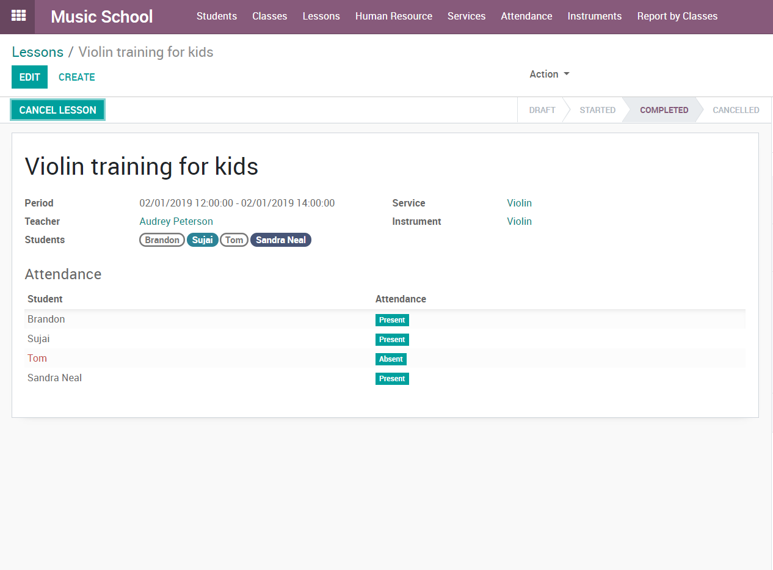773x570 pixels.
Task: Open the Instruments menu
Action: [594, 16]
